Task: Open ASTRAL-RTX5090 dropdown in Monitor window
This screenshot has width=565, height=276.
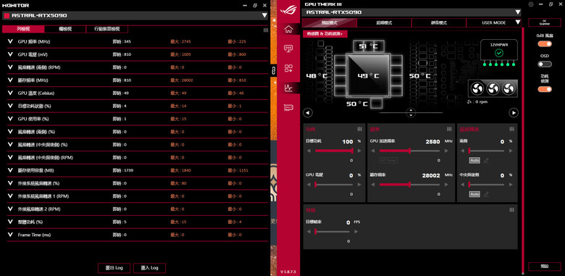Action: [x=264, y=15]
